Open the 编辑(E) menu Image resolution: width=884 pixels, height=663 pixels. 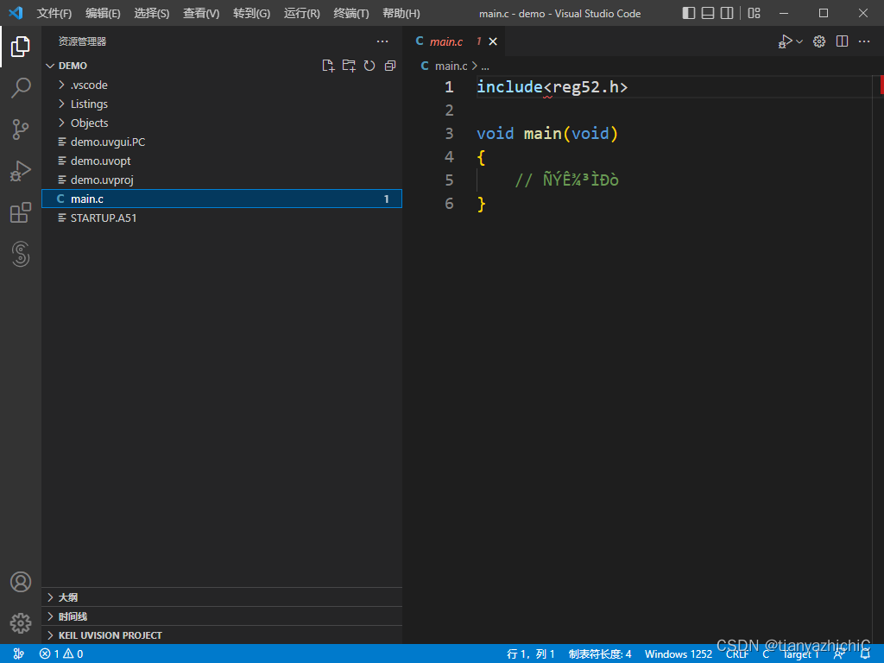104,13
